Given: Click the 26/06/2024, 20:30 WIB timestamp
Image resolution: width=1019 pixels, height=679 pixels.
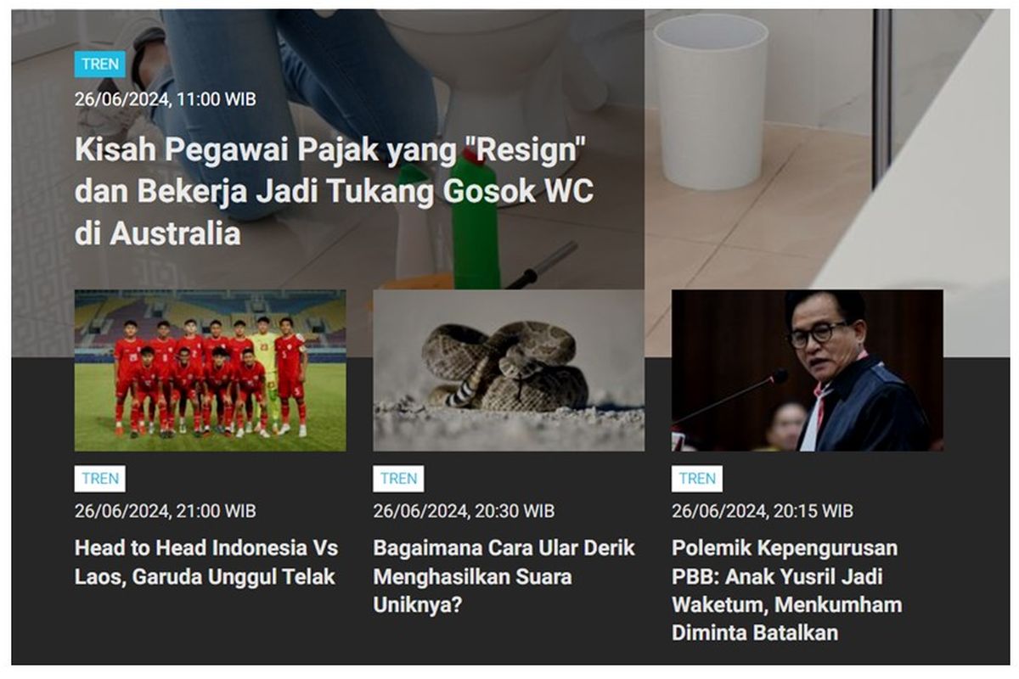Looking at the screenshot, I should pyautogui.click(x=464, y=511).
